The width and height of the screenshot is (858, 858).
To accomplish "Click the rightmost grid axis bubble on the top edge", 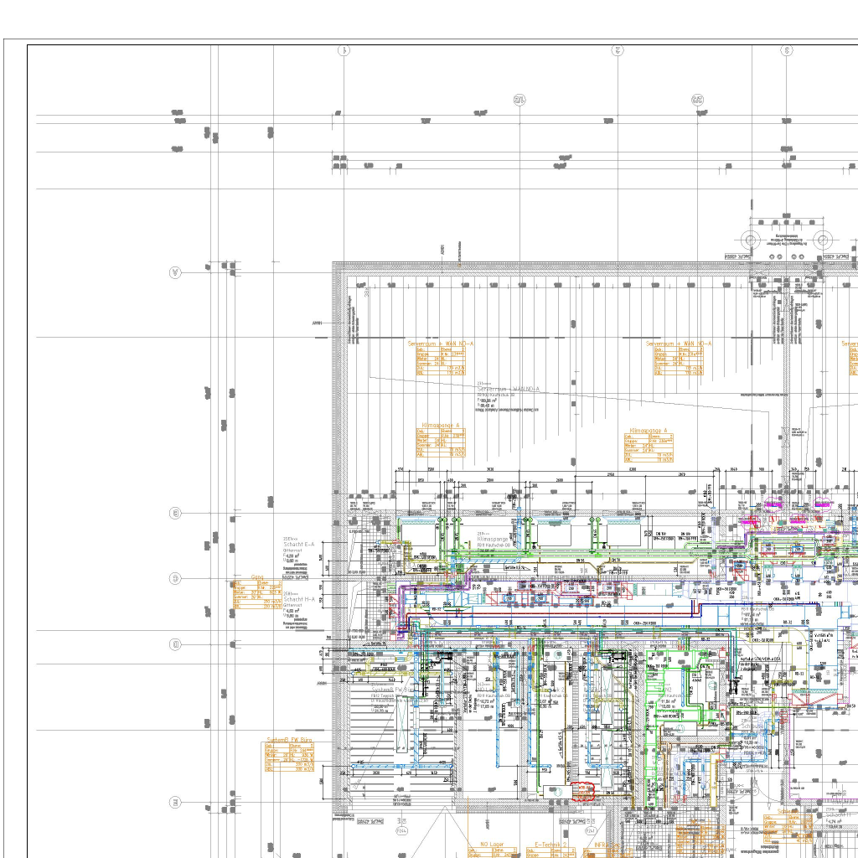I will tap(787, 50).
